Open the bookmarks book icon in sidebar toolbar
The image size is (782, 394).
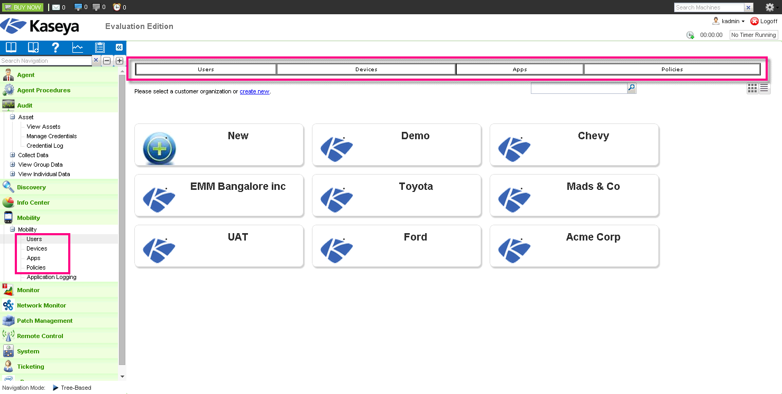(x=11, y=47)
